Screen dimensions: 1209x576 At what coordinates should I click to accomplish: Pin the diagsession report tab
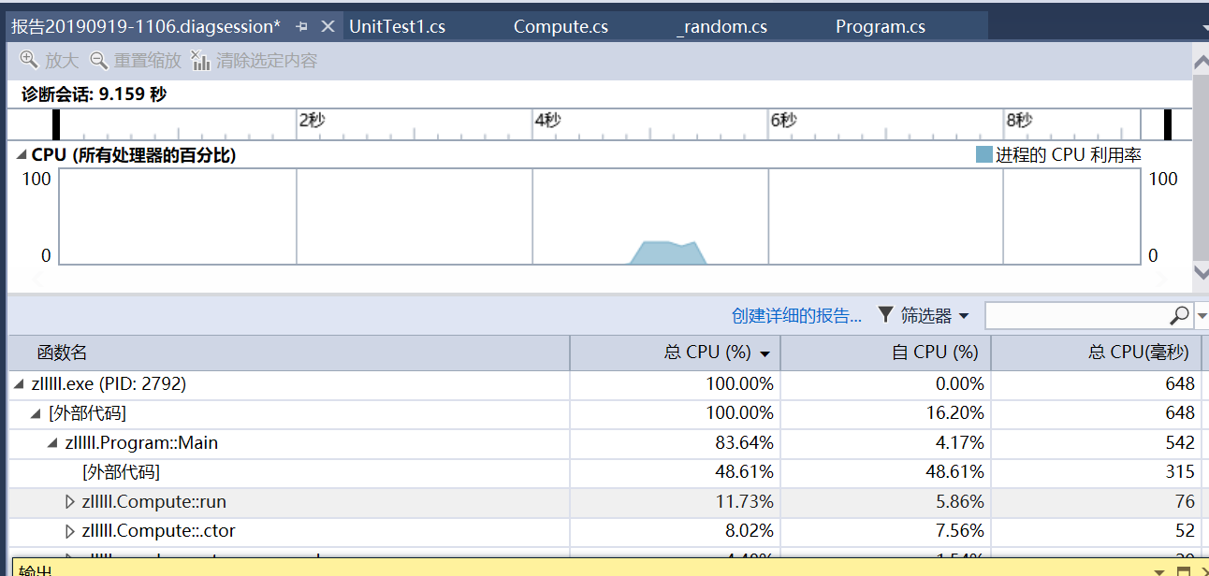301,27
